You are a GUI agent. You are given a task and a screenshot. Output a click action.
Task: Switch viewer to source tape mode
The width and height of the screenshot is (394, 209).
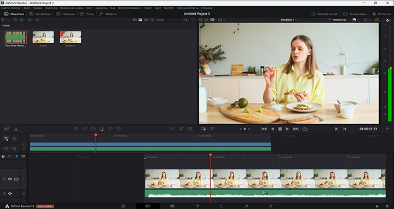(x=206, y=20)
